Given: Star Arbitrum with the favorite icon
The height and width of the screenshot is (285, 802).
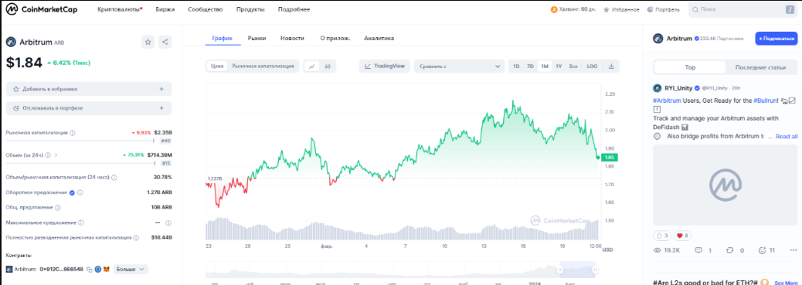Looking at the screenshot, I should 148,42.
